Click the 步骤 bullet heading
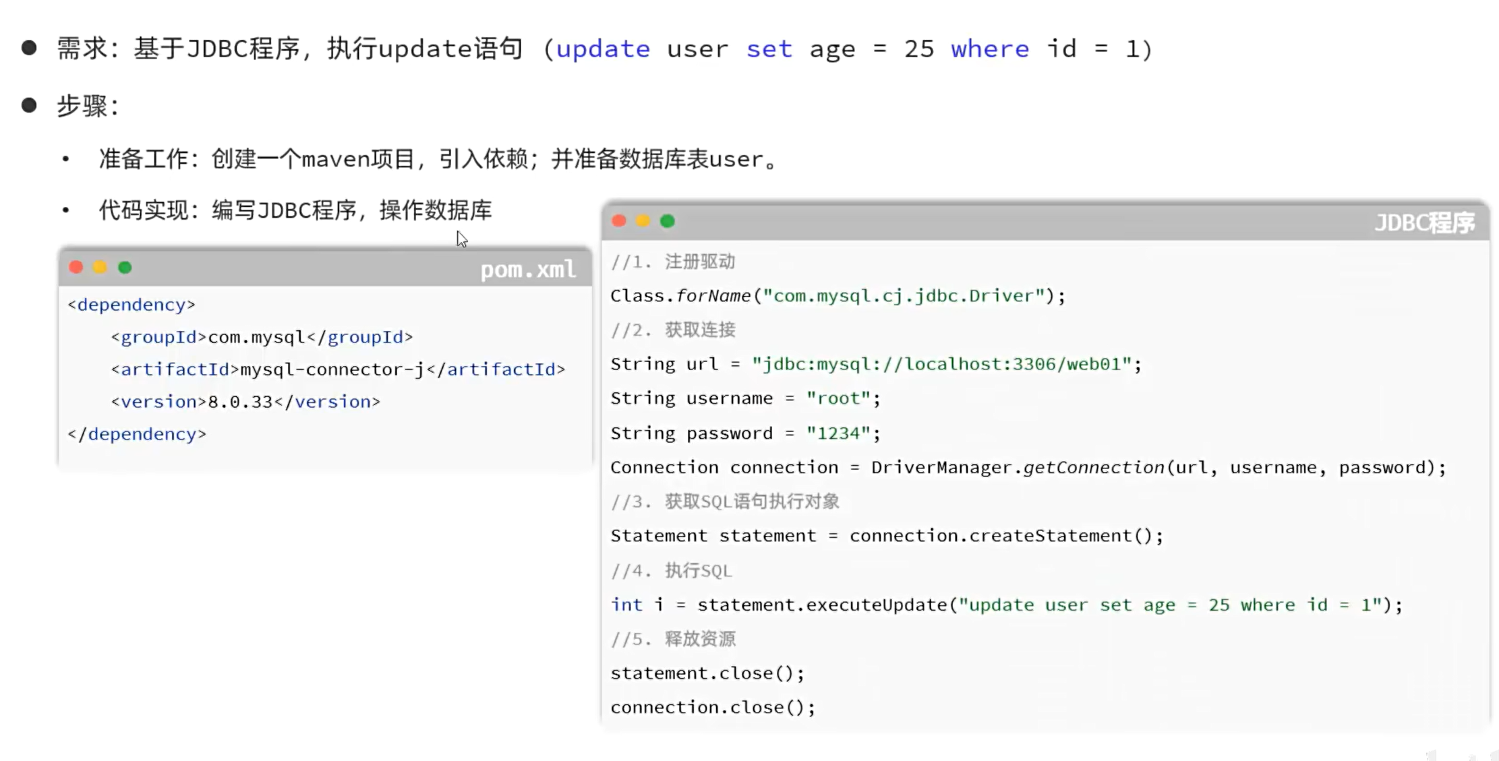The height and width of the screenshot is (761, 1499). tap(88, 106)
